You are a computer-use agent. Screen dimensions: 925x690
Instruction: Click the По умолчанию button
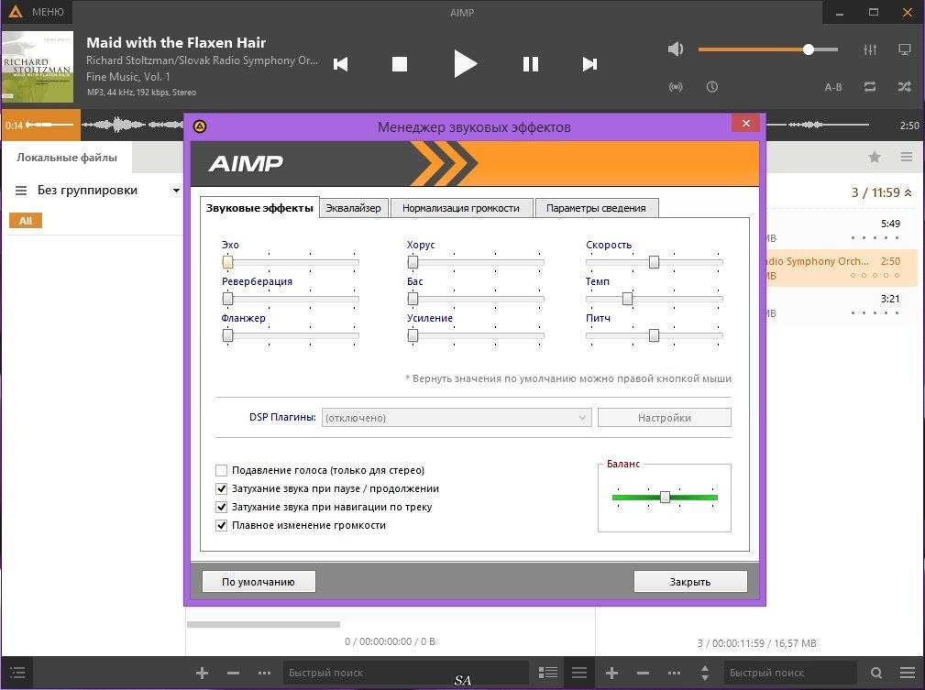pyautogui.click(x=259, y=582)
